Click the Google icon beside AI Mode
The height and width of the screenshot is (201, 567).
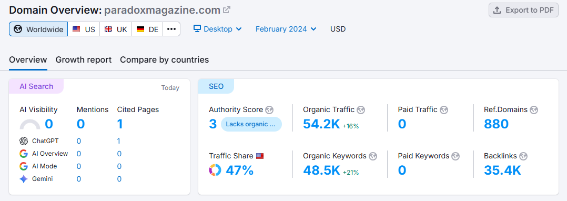point(24,166)
